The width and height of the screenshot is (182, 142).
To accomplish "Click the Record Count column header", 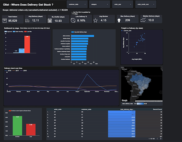I will [x=157, y=109].
